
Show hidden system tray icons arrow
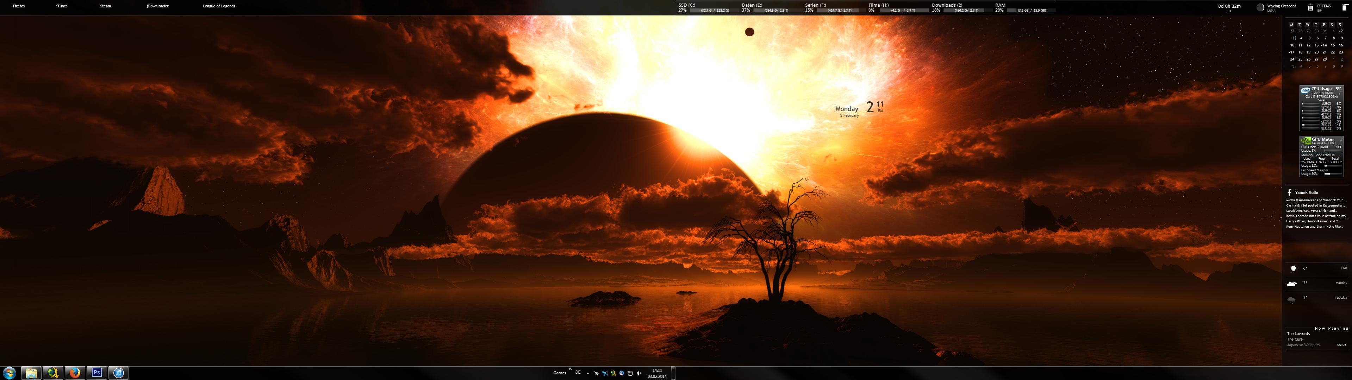[x=587, y=373]
